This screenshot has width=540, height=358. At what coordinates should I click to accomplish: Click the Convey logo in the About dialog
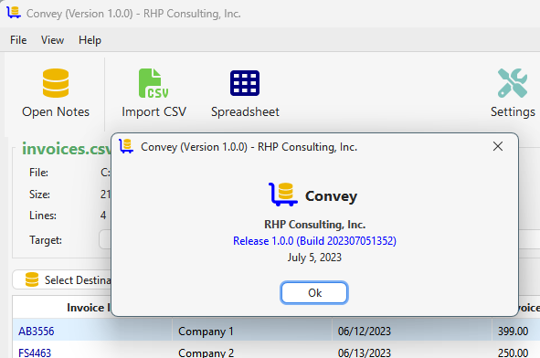[283, 195]
